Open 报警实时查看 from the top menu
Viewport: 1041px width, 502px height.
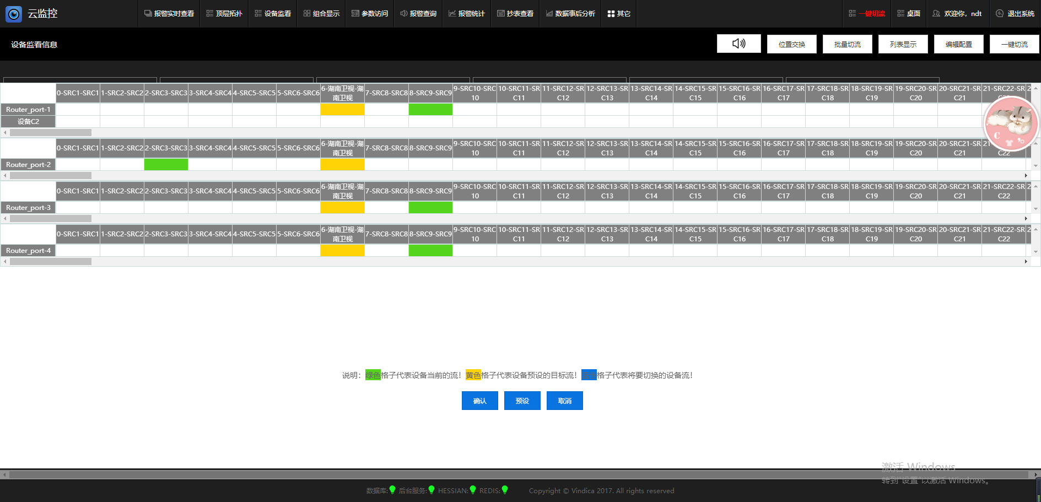click(x=169, y=14)
